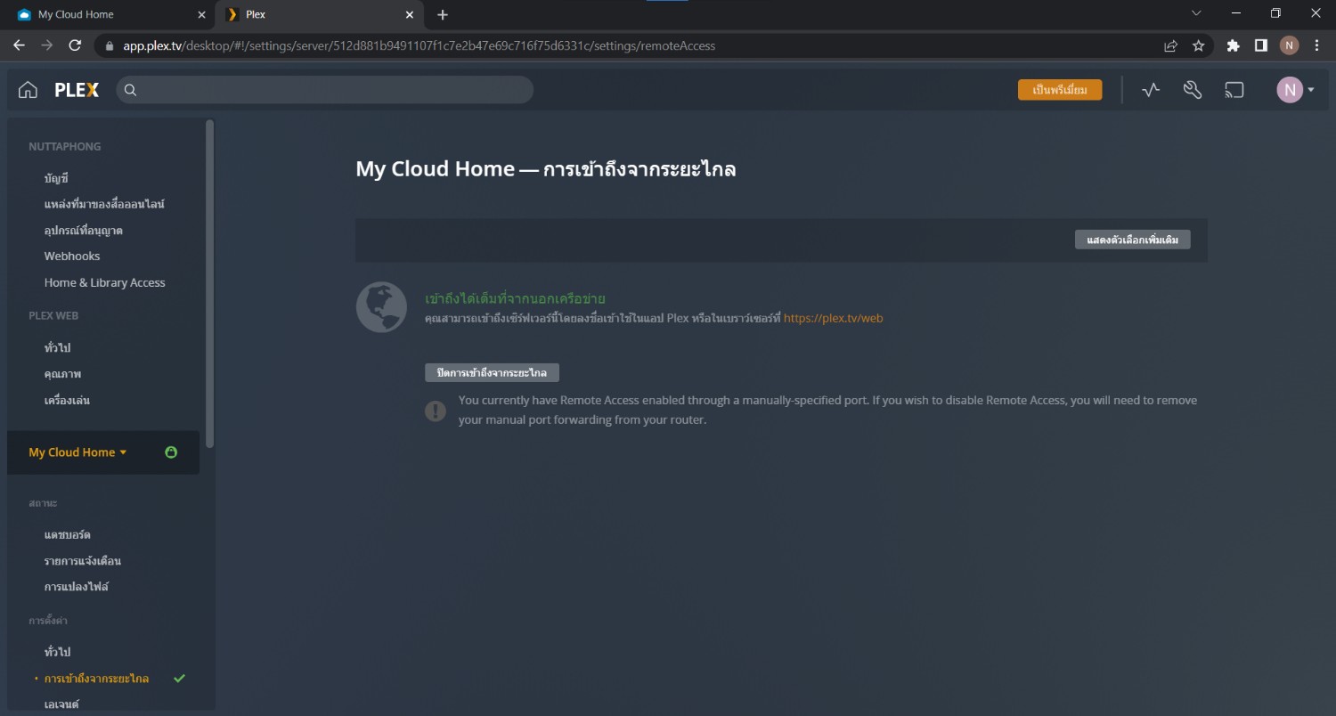The image size is (1336, 716).
Task: Click the PLEX logo
Action: (77, 90)
